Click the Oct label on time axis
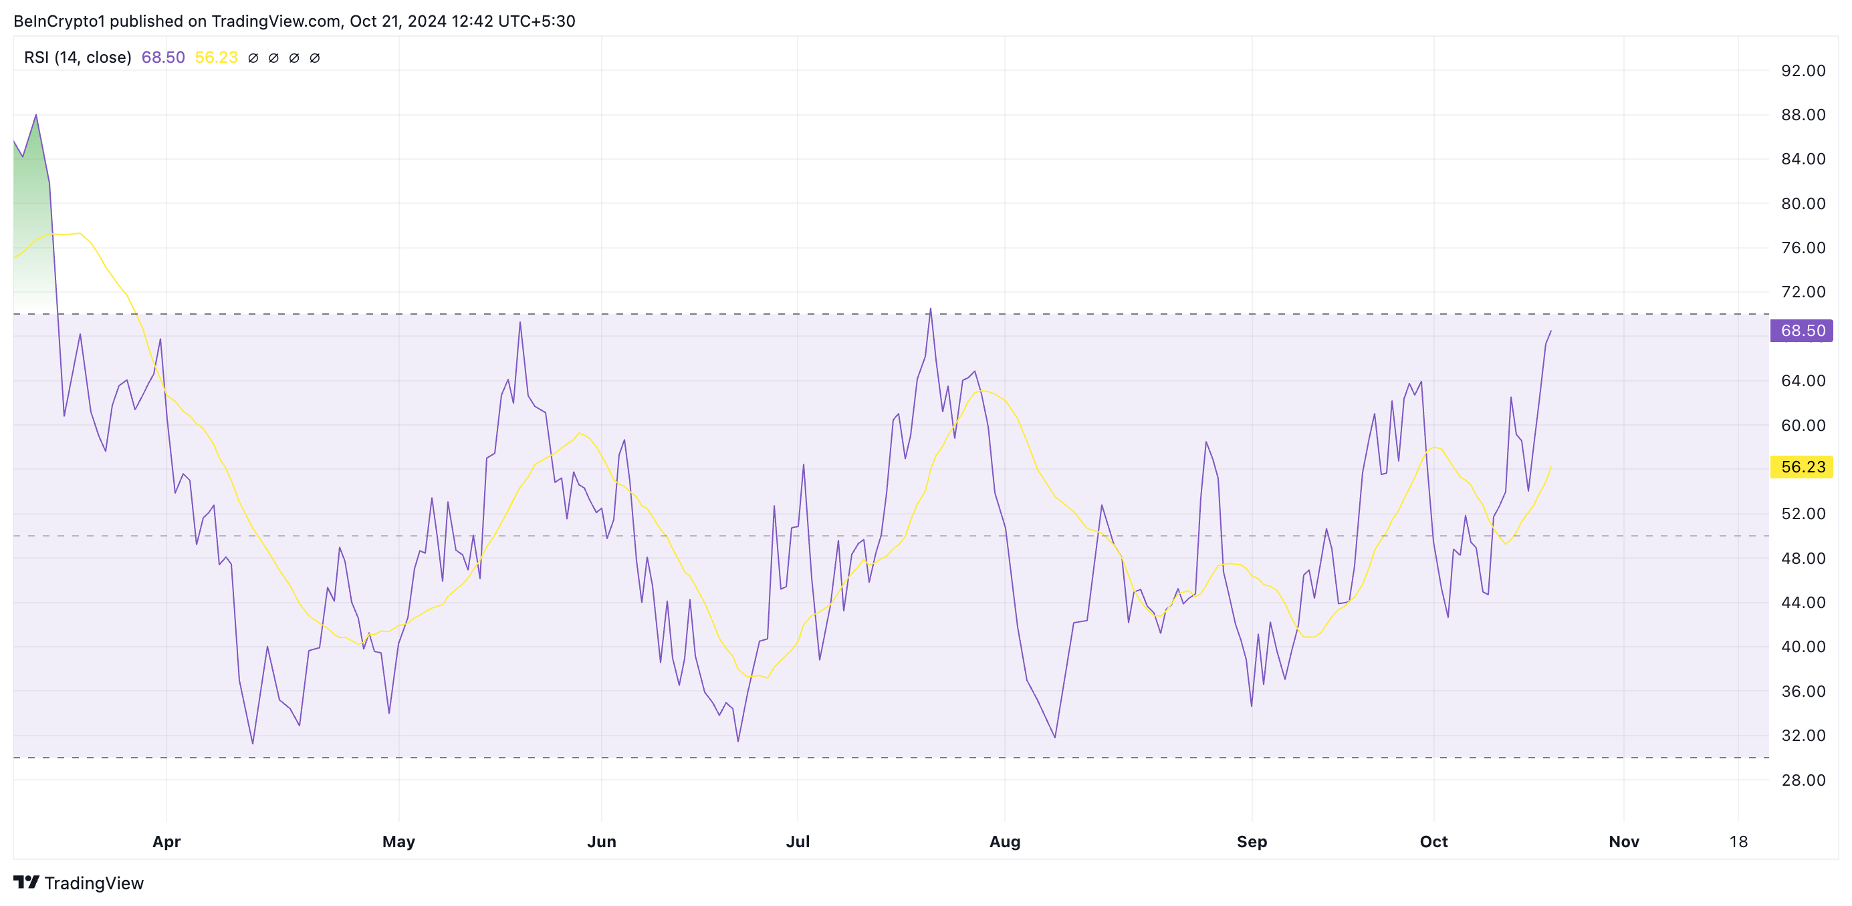Viewport: 1852px width, 906px height. click(x=1433, y=841)
